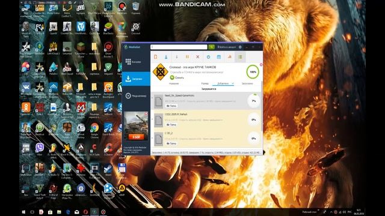This screenshot has height=216, width=385.
Task: Sort by the downloaded column header
Action: coord(247,83)
